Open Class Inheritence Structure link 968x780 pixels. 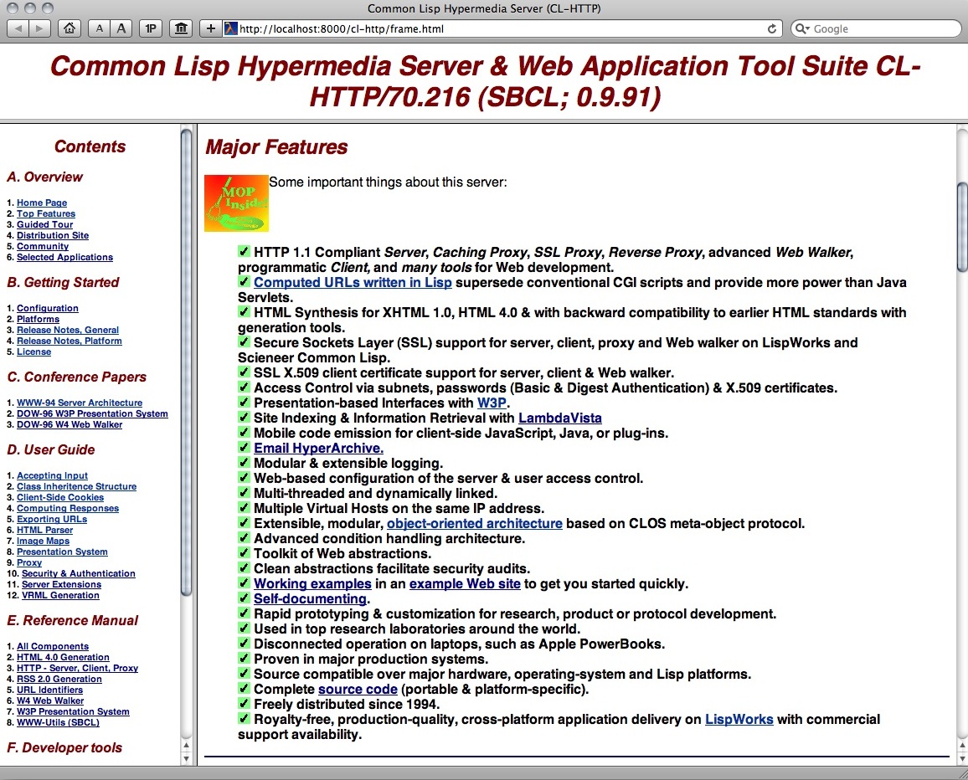point(76,486)
